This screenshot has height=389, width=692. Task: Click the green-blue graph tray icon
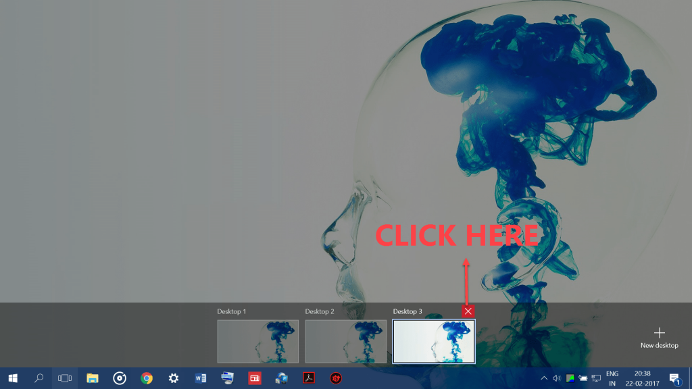(570, 378)
